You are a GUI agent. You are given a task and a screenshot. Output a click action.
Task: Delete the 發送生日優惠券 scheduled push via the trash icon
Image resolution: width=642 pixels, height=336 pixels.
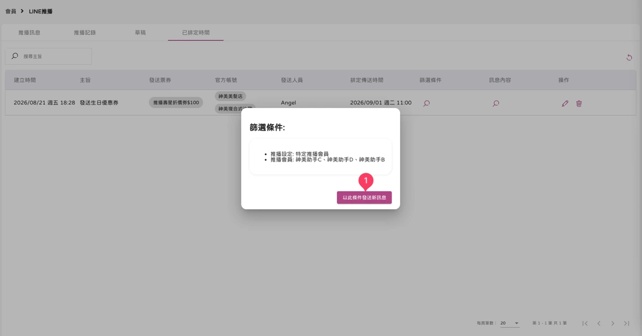(579, 103)
